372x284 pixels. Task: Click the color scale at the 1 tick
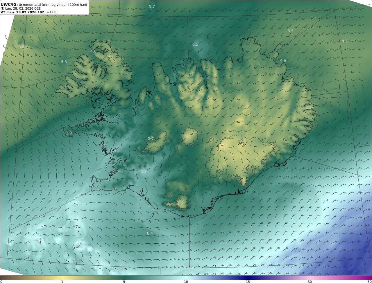tap(62, 281)
